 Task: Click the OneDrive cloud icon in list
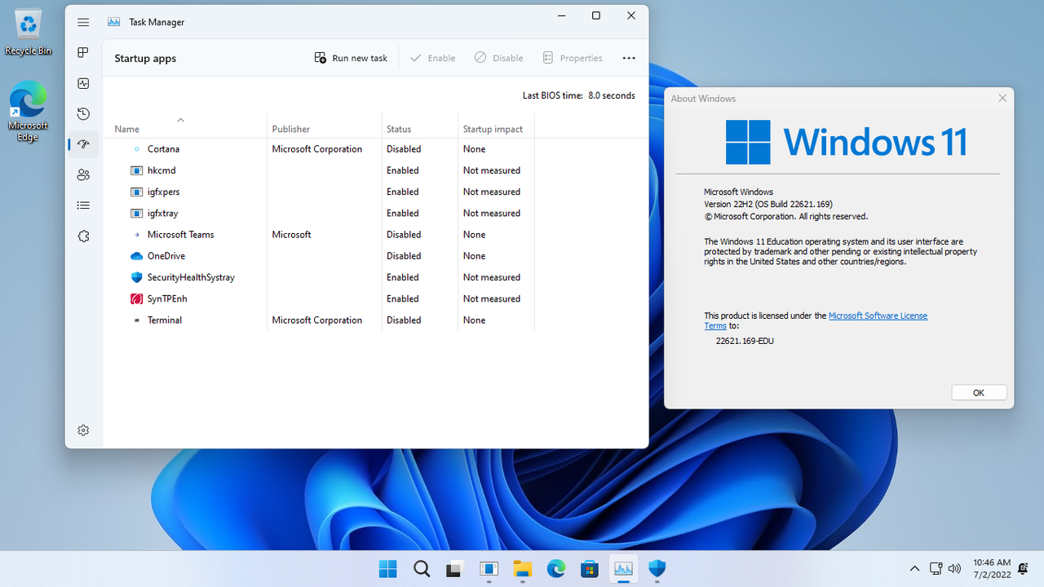[x=136, y=256]
